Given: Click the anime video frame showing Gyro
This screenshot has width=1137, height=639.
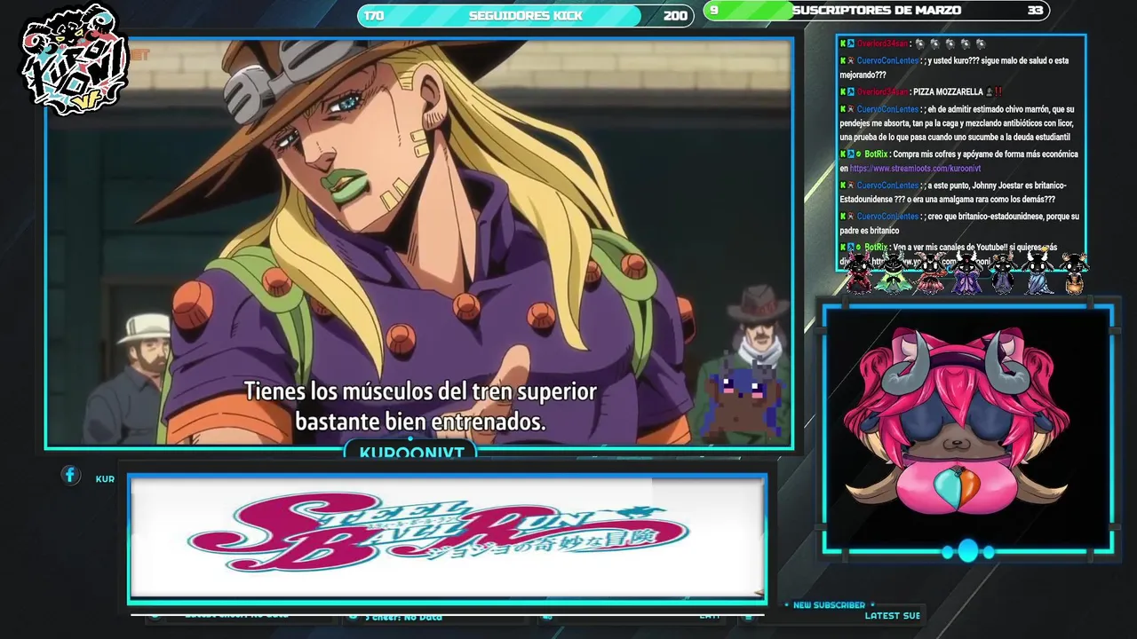Looking at the screenshot, I should (419, 242).
